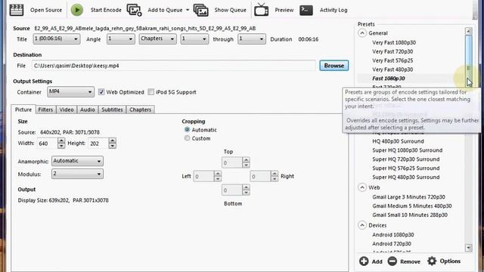This screenshot has width=484, height=272.
Task: Select Gmail Medium 5 Minutes 480p30 preset
Action: pyautogui.click(x=412, y=206)
